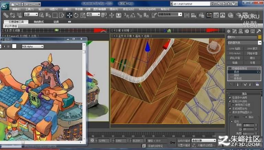Select the 视口 radio button
Image resolution: width=264 pixels, height=150 pixels.
coord(232,117)
